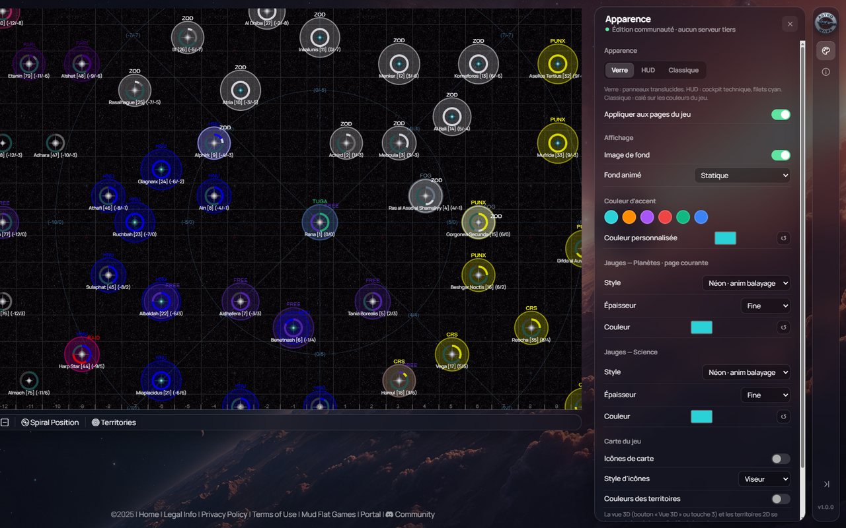The image size is (846, 528).
Task: Switch to the HUD appearance tab
Action: [x=648, y=71]
